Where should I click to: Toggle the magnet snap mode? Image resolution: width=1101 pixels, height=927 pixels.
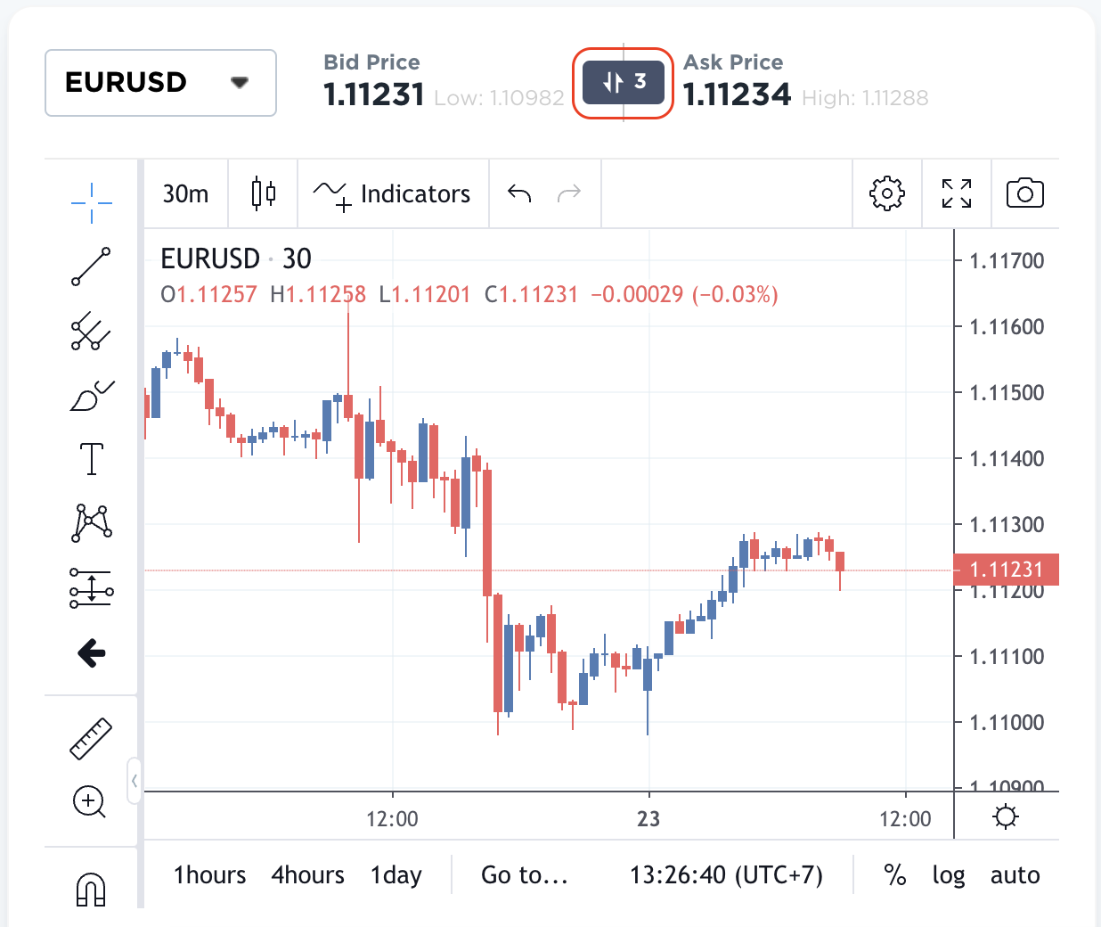pyautogui.click(x=91, y=889)
